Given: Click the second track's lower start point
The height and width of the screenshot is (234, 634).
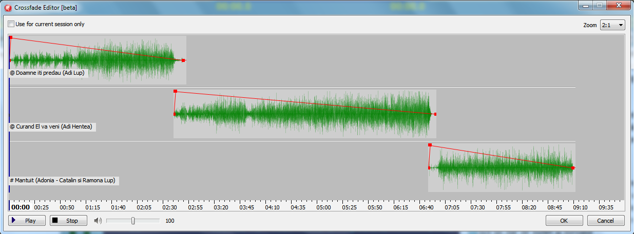Looking at the screenshot, I should point(175,114).
